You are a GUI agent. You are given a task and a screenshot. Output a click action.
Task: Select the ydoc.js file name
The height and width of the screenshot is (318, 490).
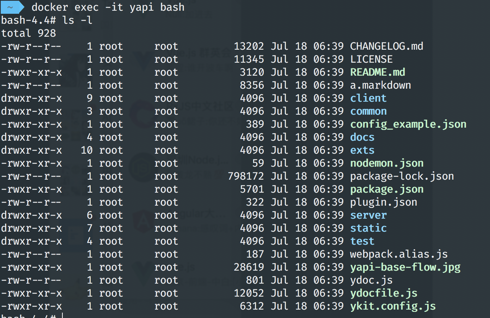pyautogui.click(x=371, y=280)
